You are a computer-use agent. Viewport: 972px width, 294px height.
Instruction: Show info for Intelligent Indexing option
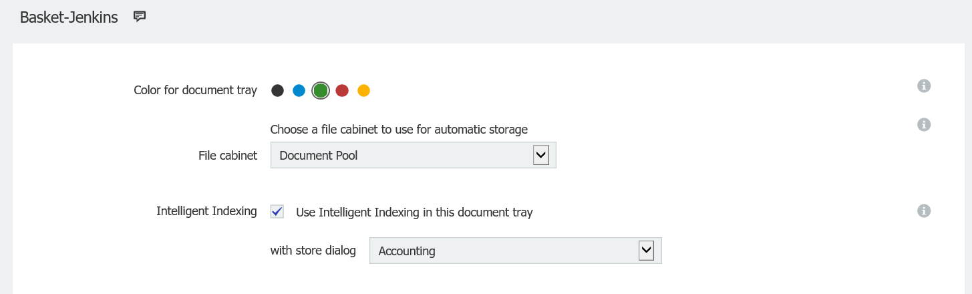pos(924,211)
